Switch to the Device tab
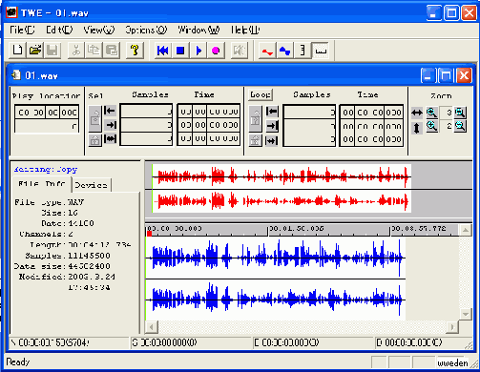This screenshot has height=372, width=480. point(92,185)
